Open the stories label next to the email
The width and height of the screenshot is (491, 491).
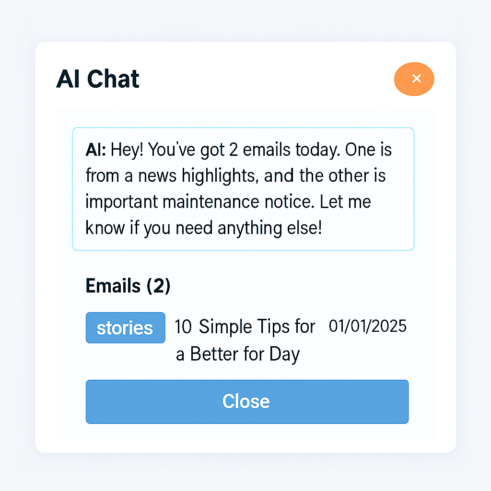pos(125,327)
